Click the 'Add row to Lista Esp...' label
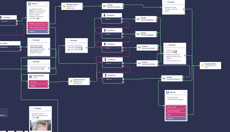The image size is (230, 132). tap(114, 7)
